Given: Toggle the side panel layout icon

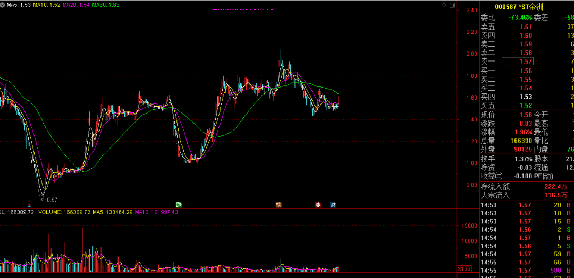Looking at the screenshot, I should pos(452,5).
